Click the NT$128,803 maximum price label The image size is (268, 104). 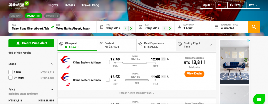[46, 100]
